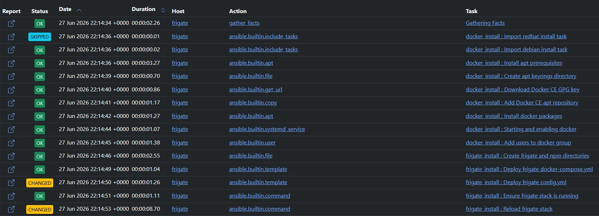Open 'Ensure frigate stack is running' task link
The height and width of the screenshot is (216, 599).
point(522,196)
